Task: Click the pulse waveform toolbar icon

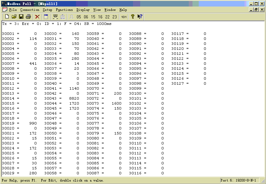Action: point(71,17)
